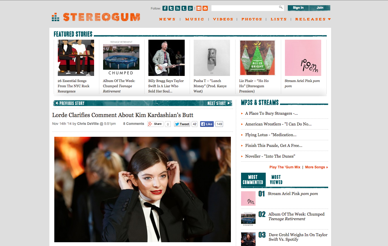
Task: Open the pink pom pom cover in Featured Stories
Action: tap(303, 58)
